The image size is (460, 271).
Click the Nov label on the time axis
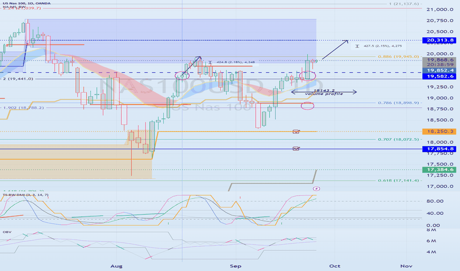(x=406, y=266)
